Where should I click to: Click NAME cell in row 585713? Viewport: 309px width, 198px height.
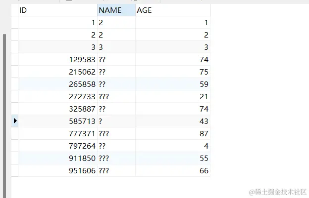pyautogui.click(x=116, y=121)
